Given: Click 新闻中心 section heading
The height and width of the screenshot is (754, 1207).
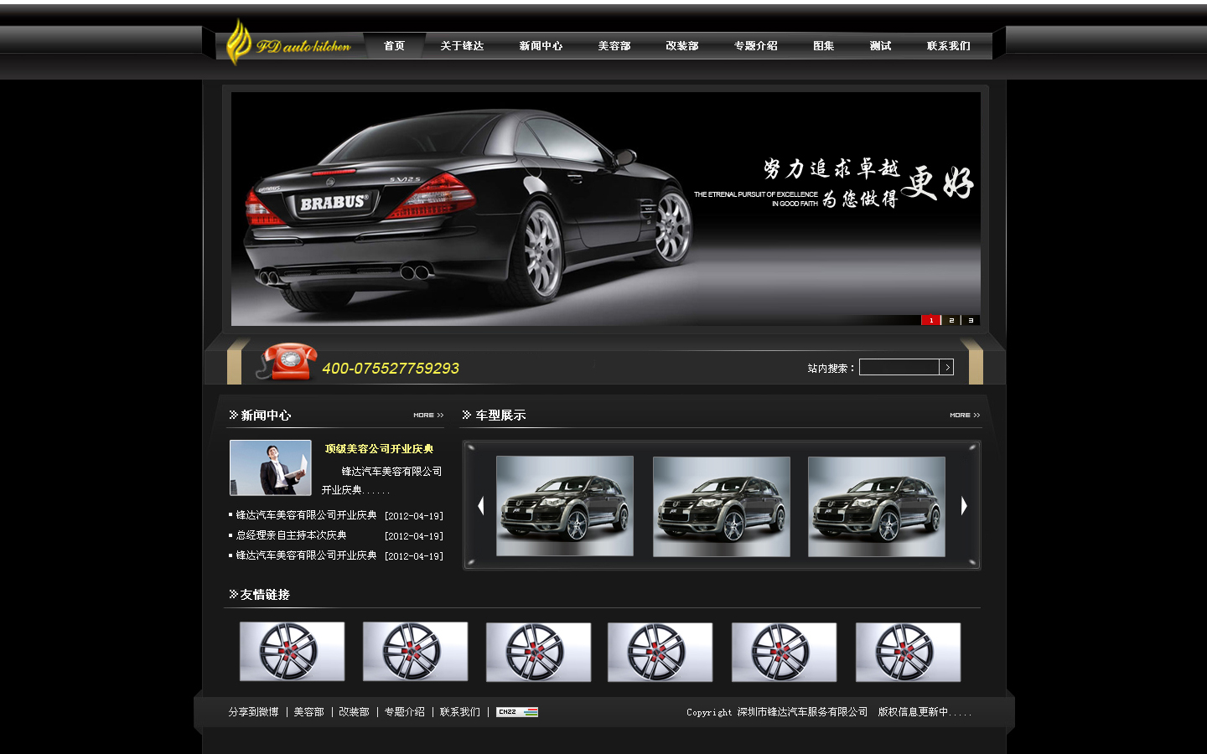Looking at the screenshot, I should pyautogui.click(x=266, y=416).
